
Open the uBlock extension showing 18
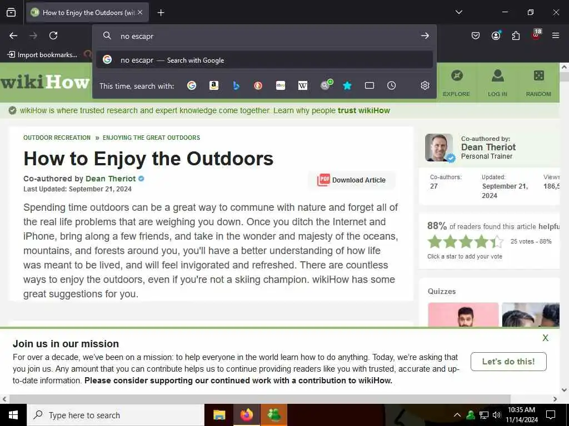coord(536,35)
